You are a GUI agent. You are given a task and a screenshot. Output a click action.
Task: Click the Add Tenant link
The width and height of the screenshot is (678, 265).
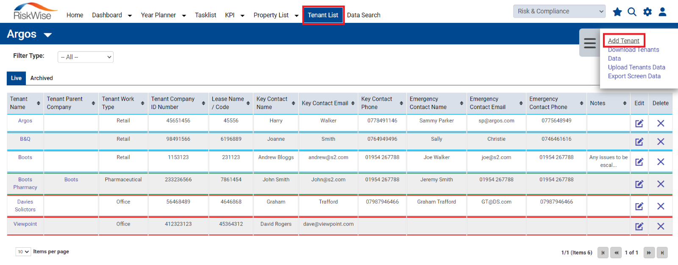pos(624,41)
